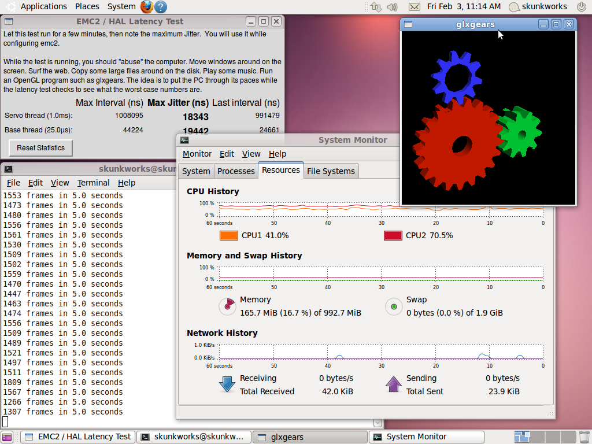
Task: Click the System Monitor title bar icon
Action: pyautogui.click(x=184, y=140)
